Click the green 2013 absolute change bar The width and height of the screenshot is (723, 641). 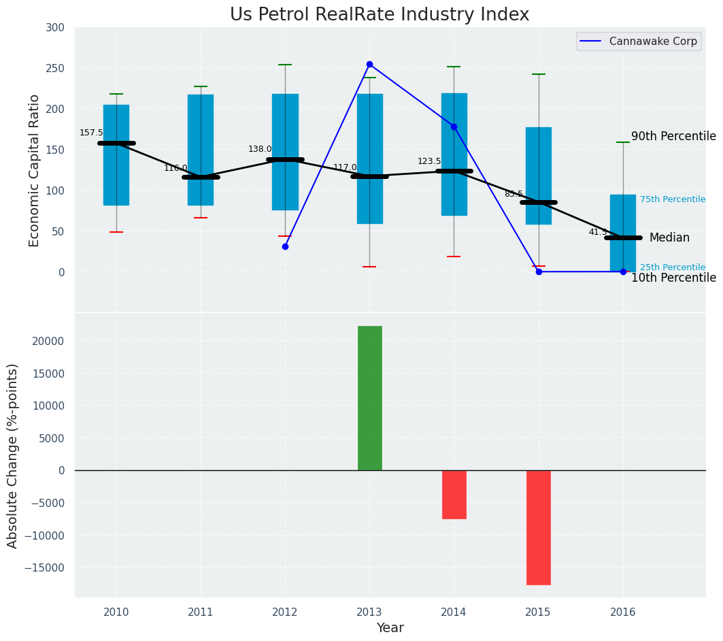[369, 398]
